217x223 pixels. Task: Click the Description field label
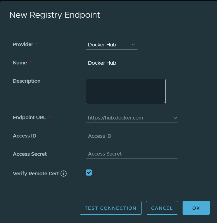27,81
